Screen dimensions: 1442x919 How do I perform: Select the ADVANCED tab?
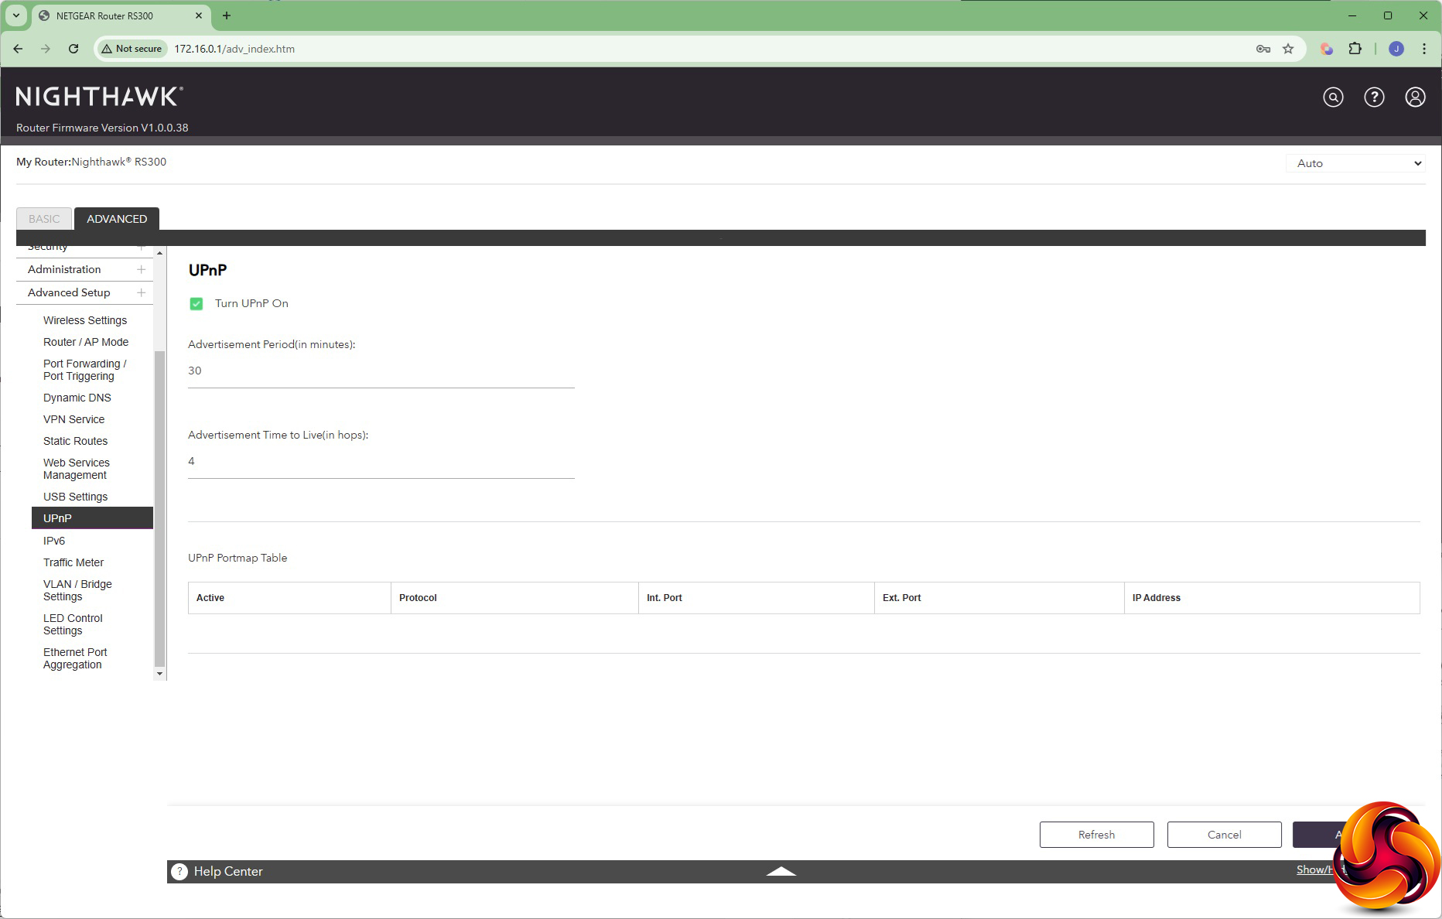click(x=117, y=219)
